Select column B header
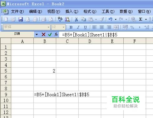153x118 pixels. coord(45,41)
